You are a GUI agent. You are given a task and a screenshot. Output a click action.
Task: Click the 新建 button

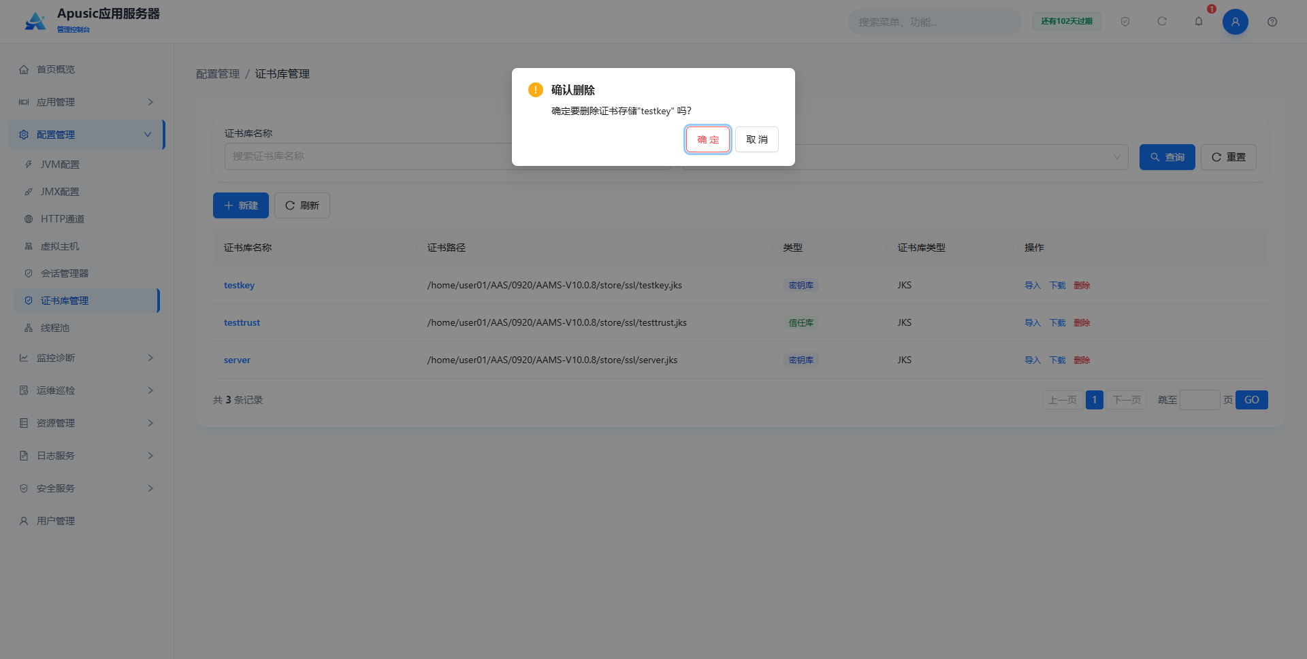[x=241, y=205]
